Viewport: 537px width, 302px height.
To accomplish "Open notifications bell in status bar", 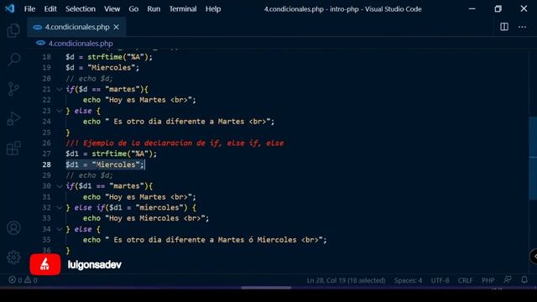I will [524, 279].
